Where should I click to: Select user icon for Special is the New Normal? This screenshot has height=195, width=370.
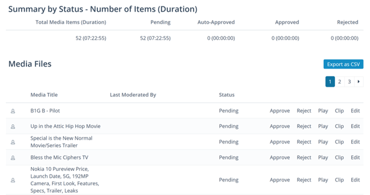coord(13,142)
